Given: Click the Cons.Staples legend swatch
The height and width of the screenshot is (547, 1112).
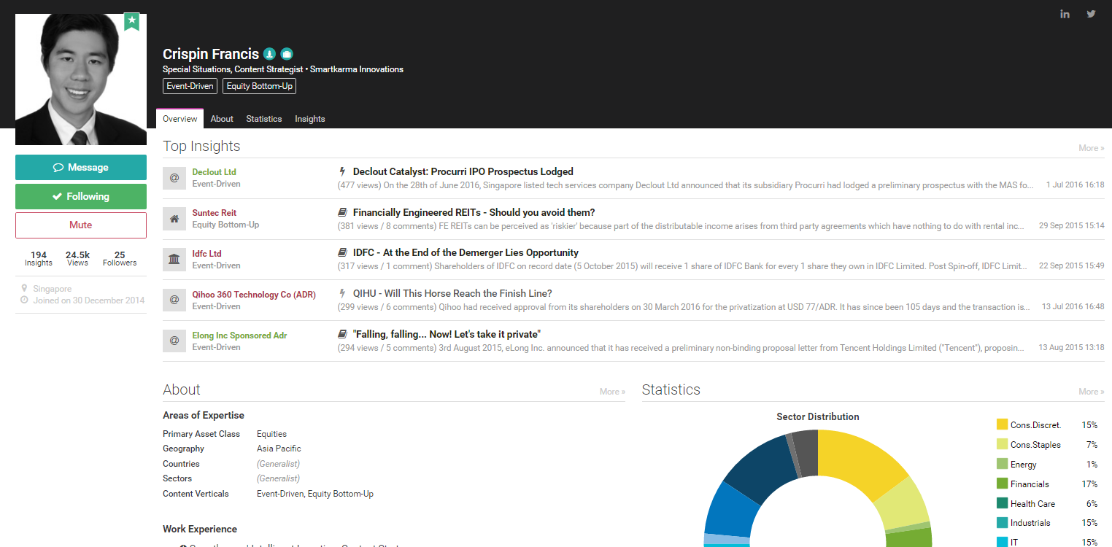Looking at the screenshot, I should [1002, 444].
